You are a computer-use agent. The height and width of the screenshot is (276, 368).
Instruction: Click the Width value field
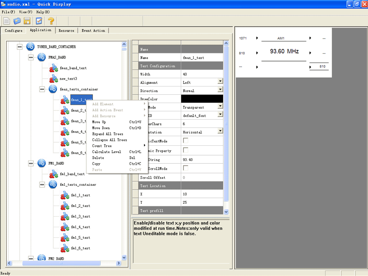(x=202, y=74)
